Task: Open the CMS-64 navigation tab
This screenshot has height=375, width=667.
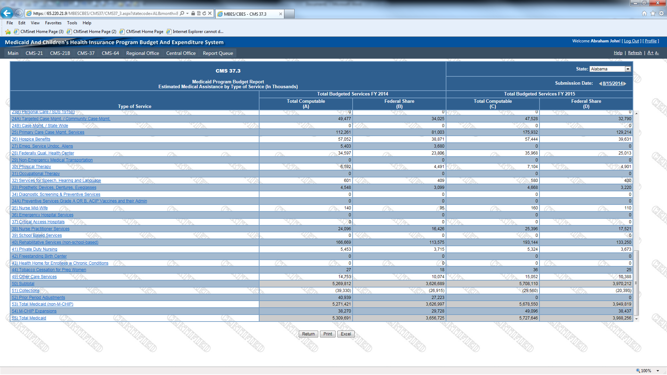Action: point(110,53)
